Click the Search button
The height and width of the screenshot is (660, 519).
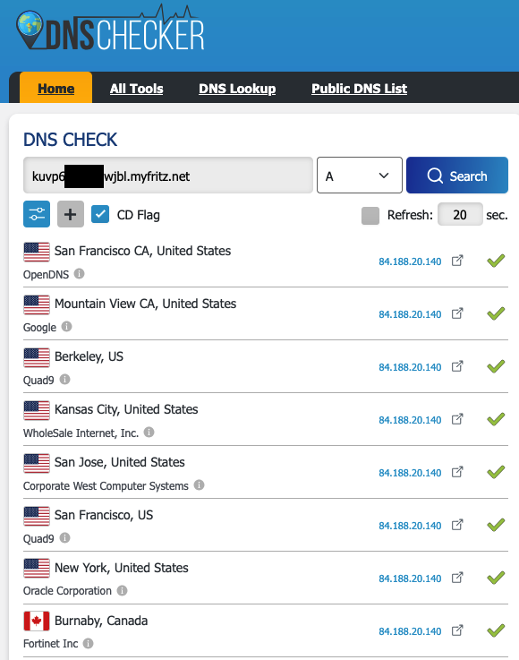tap(457, 176)
